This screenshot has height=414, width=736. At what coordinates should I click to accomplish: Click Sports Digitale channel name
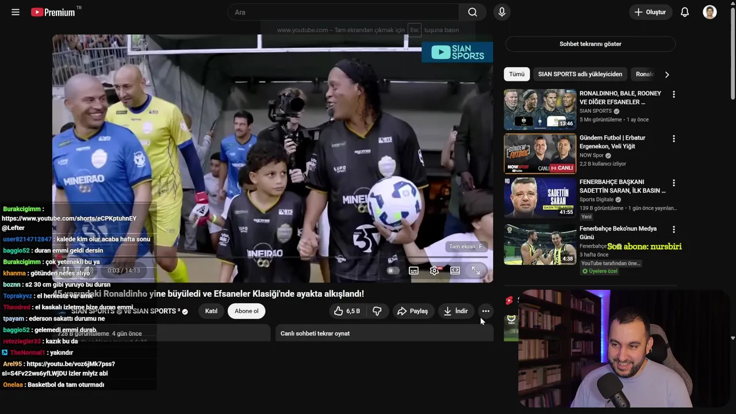[x=596, y=200]
